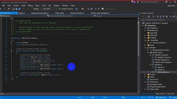Open the Project menu

coord(16,5)
